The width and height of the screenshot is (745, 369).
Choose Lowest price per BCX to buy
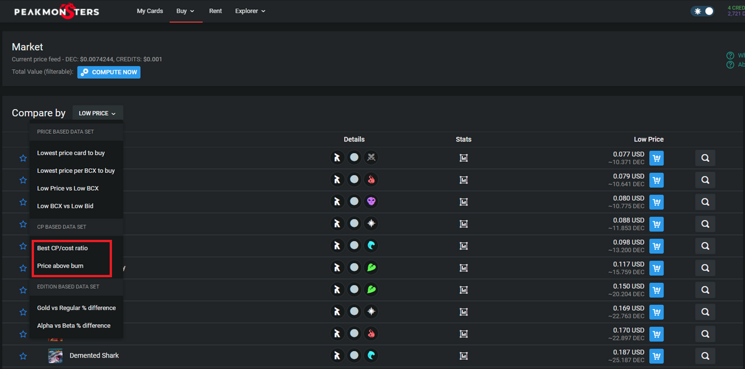click(x=76, y=171)
